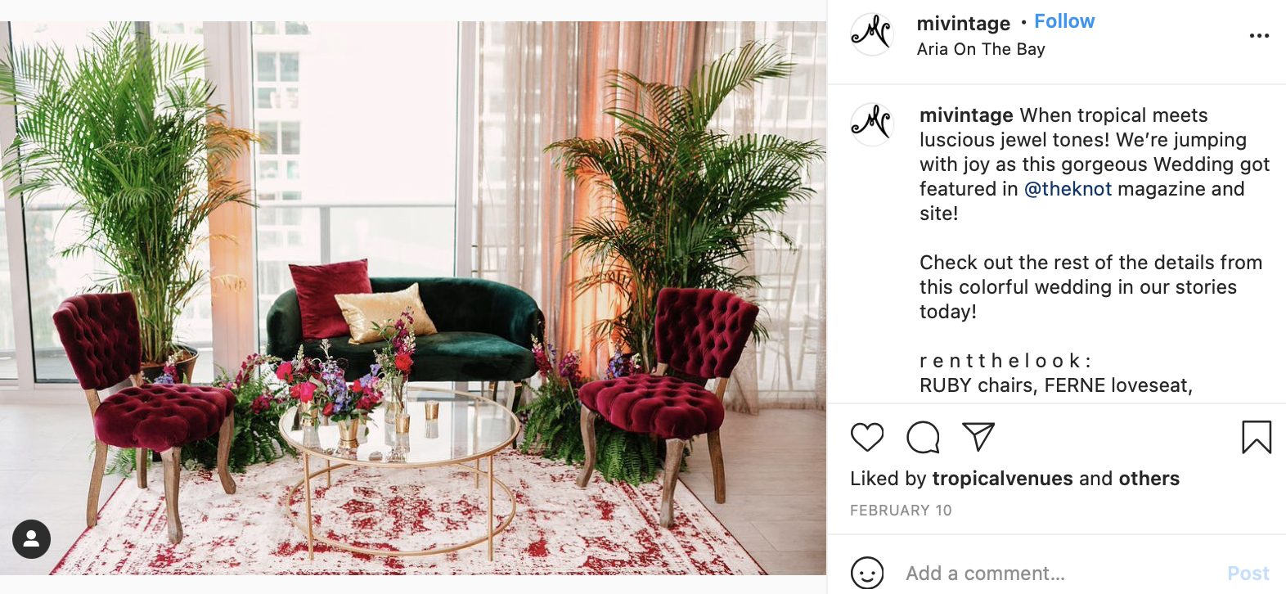Share the post with the paper plane icon

click(978, 437)
